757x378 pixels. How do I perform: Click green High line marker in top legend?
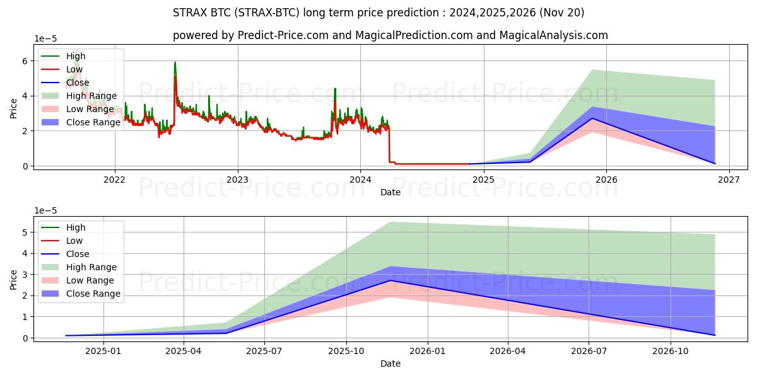pyautogui.click(x=51, y=56)
